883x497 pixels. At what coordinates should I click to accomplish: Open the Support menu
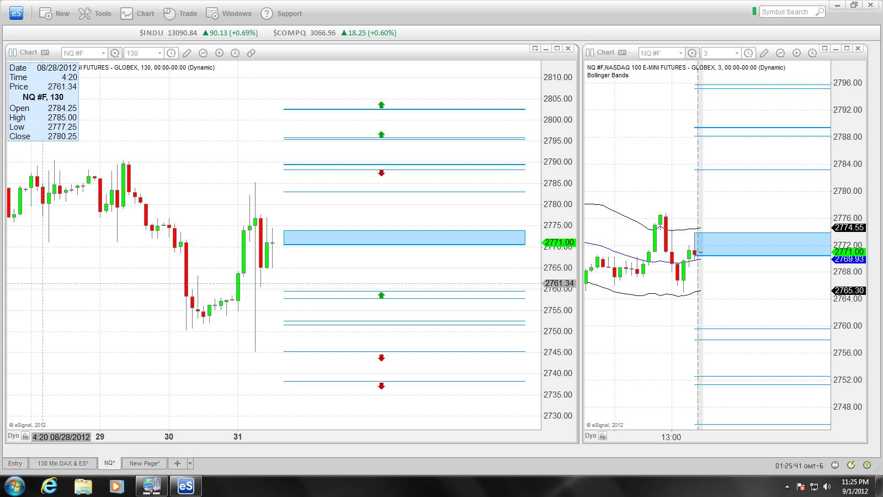(x=281, y=14)
